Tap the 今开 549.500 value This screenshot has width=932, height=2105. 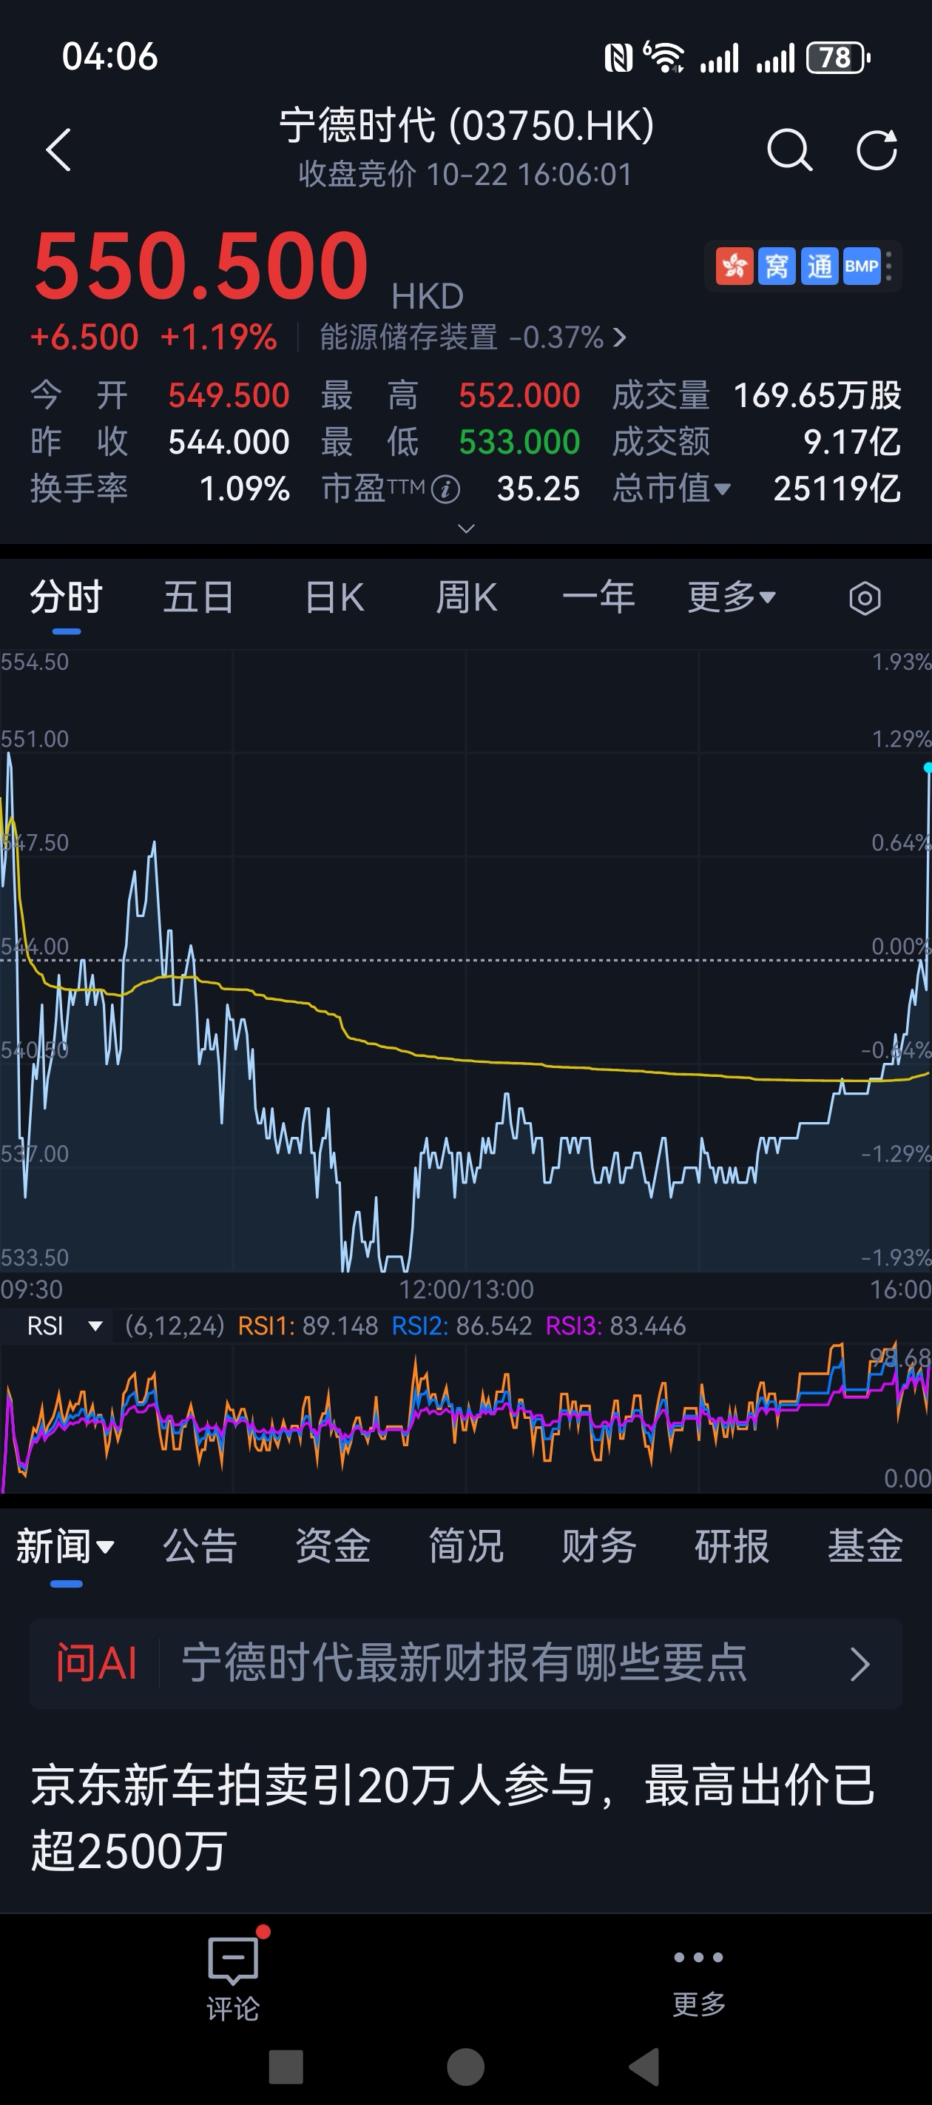[x=229, y=395]
